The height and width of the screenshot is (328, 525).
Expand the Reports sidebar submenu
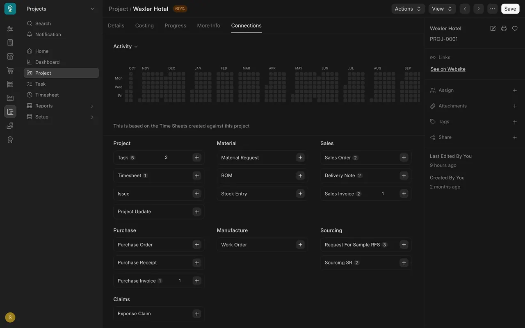coord(92,106)
